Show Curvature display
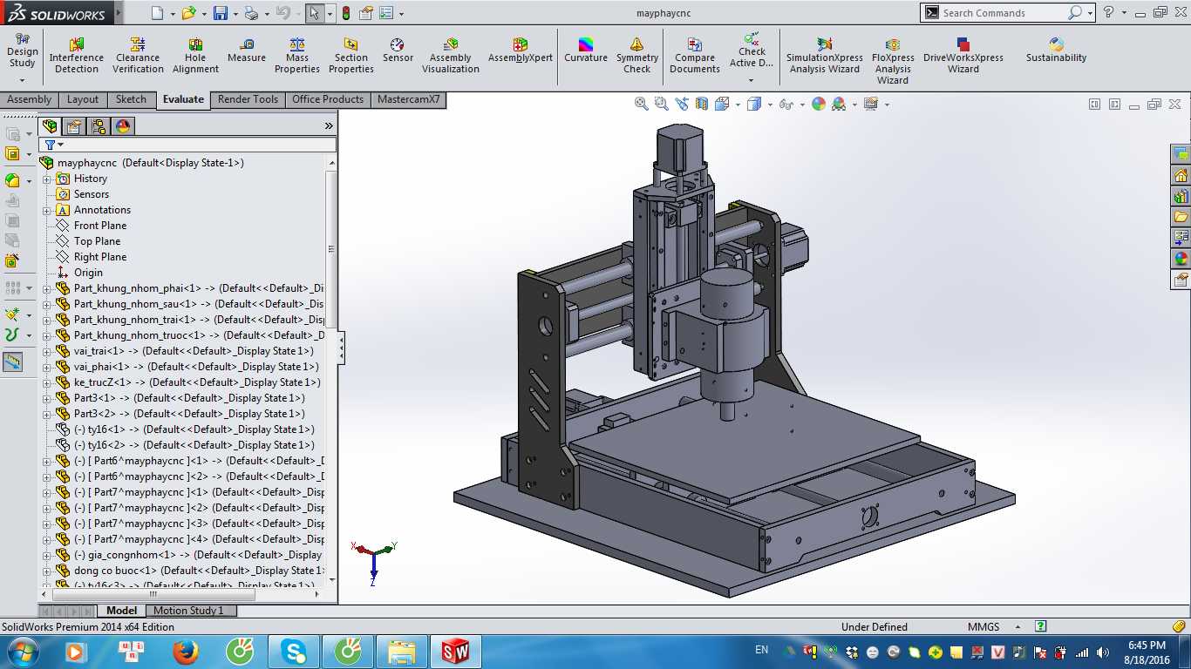1191x669 pixels. coord(586,51)
